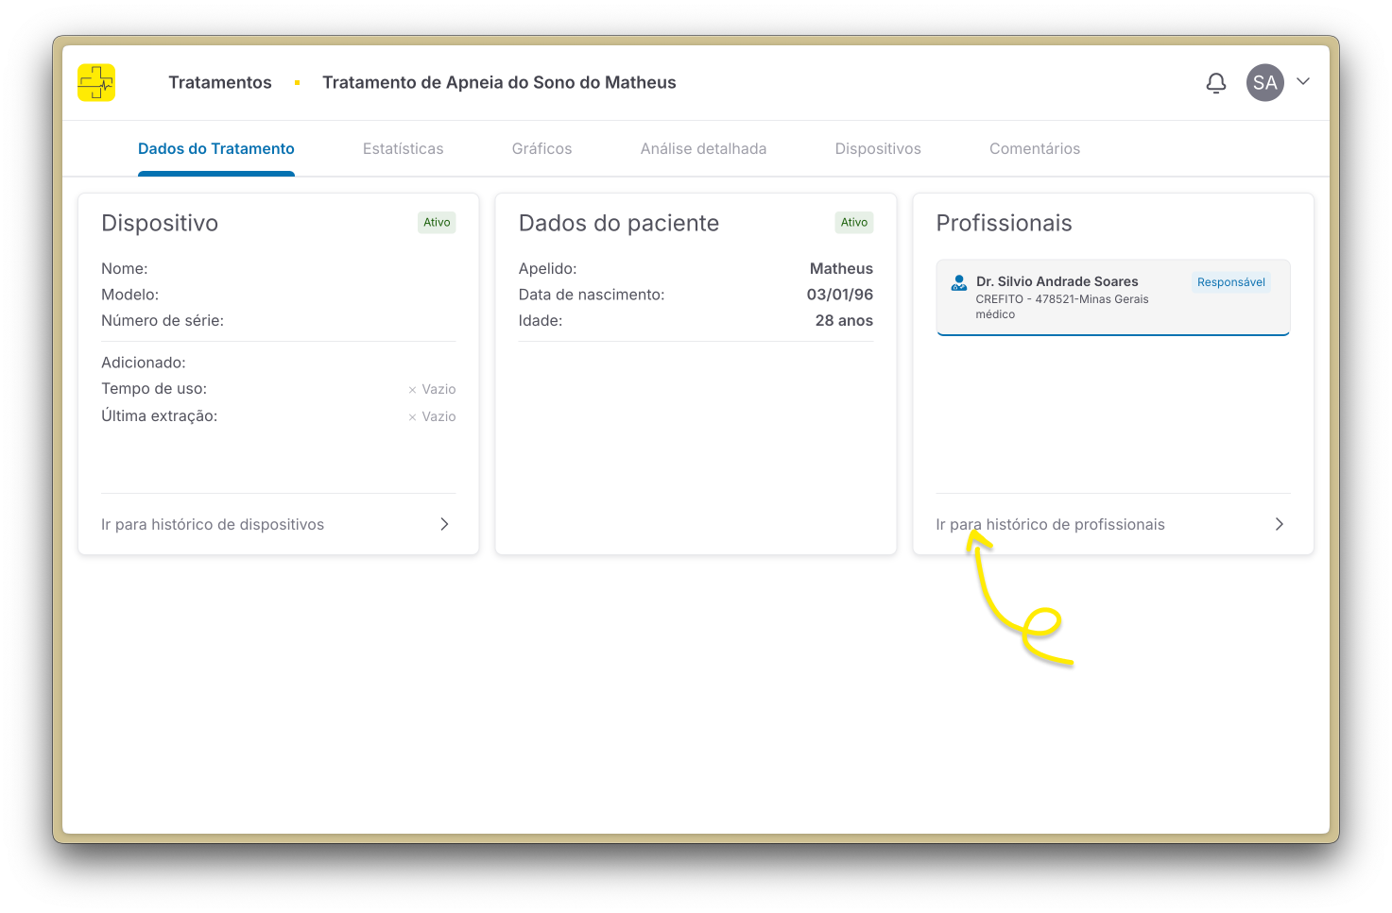Click the chevron for professionals history
The height and width of the screenshot is (913, 1392).
(1279, 524)
